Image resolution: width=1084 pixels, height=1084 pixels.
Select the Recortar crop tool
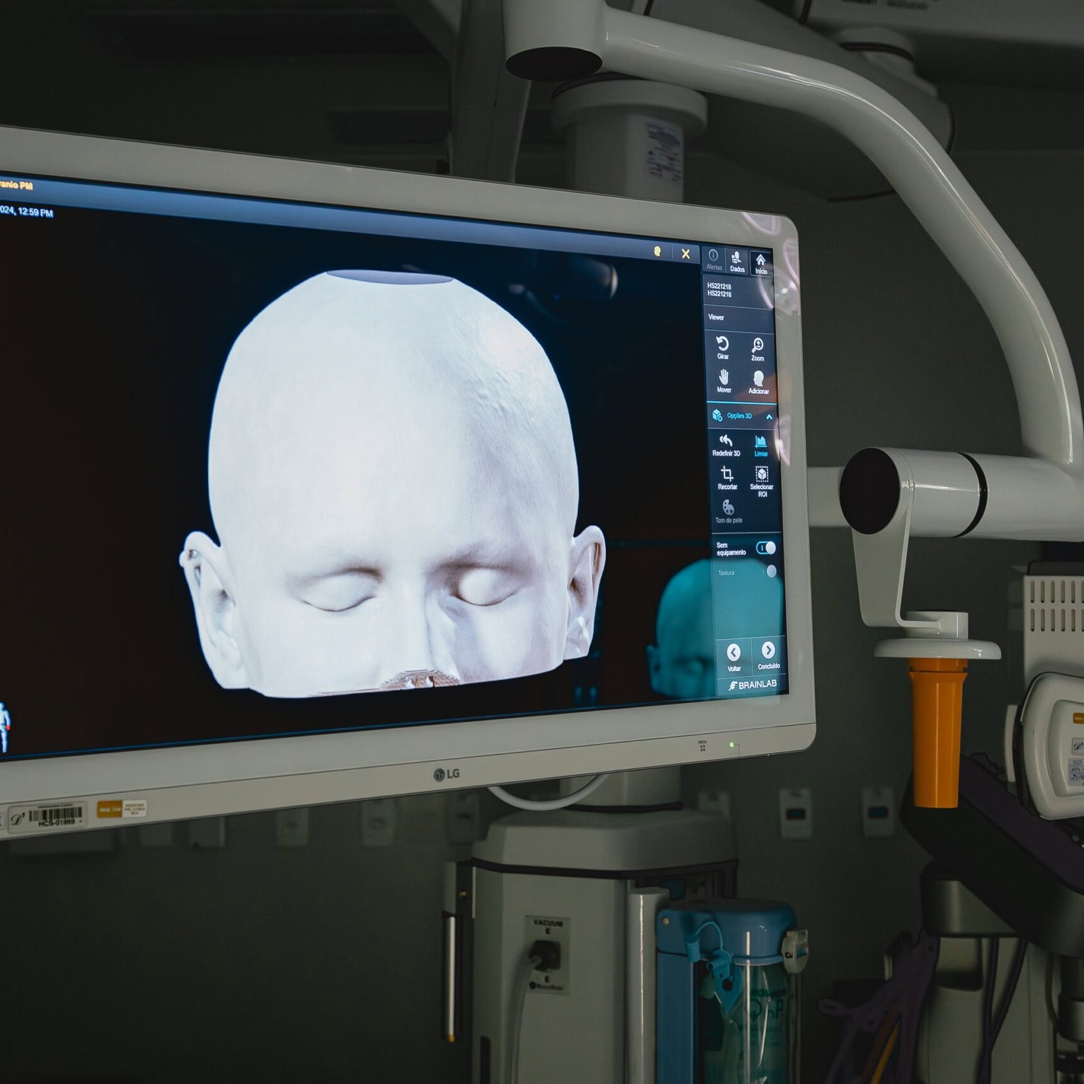(x=727, y=478)
